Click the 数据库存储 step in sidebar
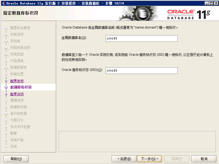This screenshot has height=164, width=219. click(x=19, y=107)
